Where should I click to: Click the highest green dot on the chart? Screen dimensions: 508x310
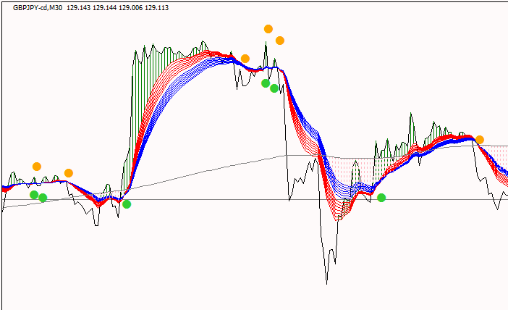(x=266, y=83)
